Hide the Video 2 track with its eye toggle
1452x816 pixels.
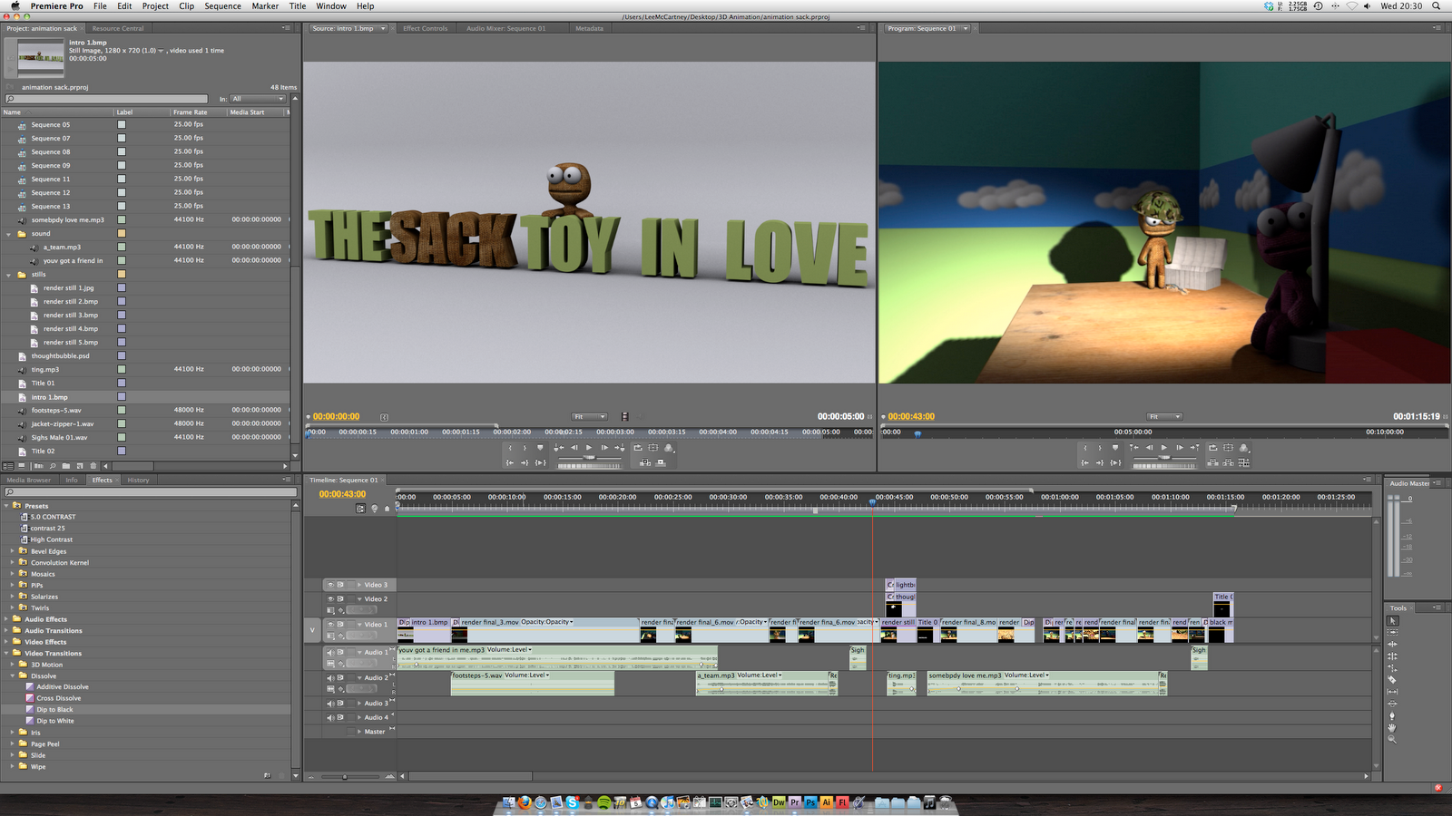pos(329,598)
